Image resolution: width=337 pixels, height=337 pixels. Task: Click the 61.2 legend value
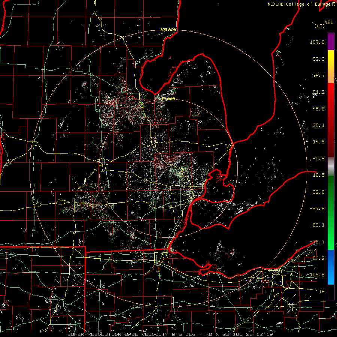click(319, 92)
